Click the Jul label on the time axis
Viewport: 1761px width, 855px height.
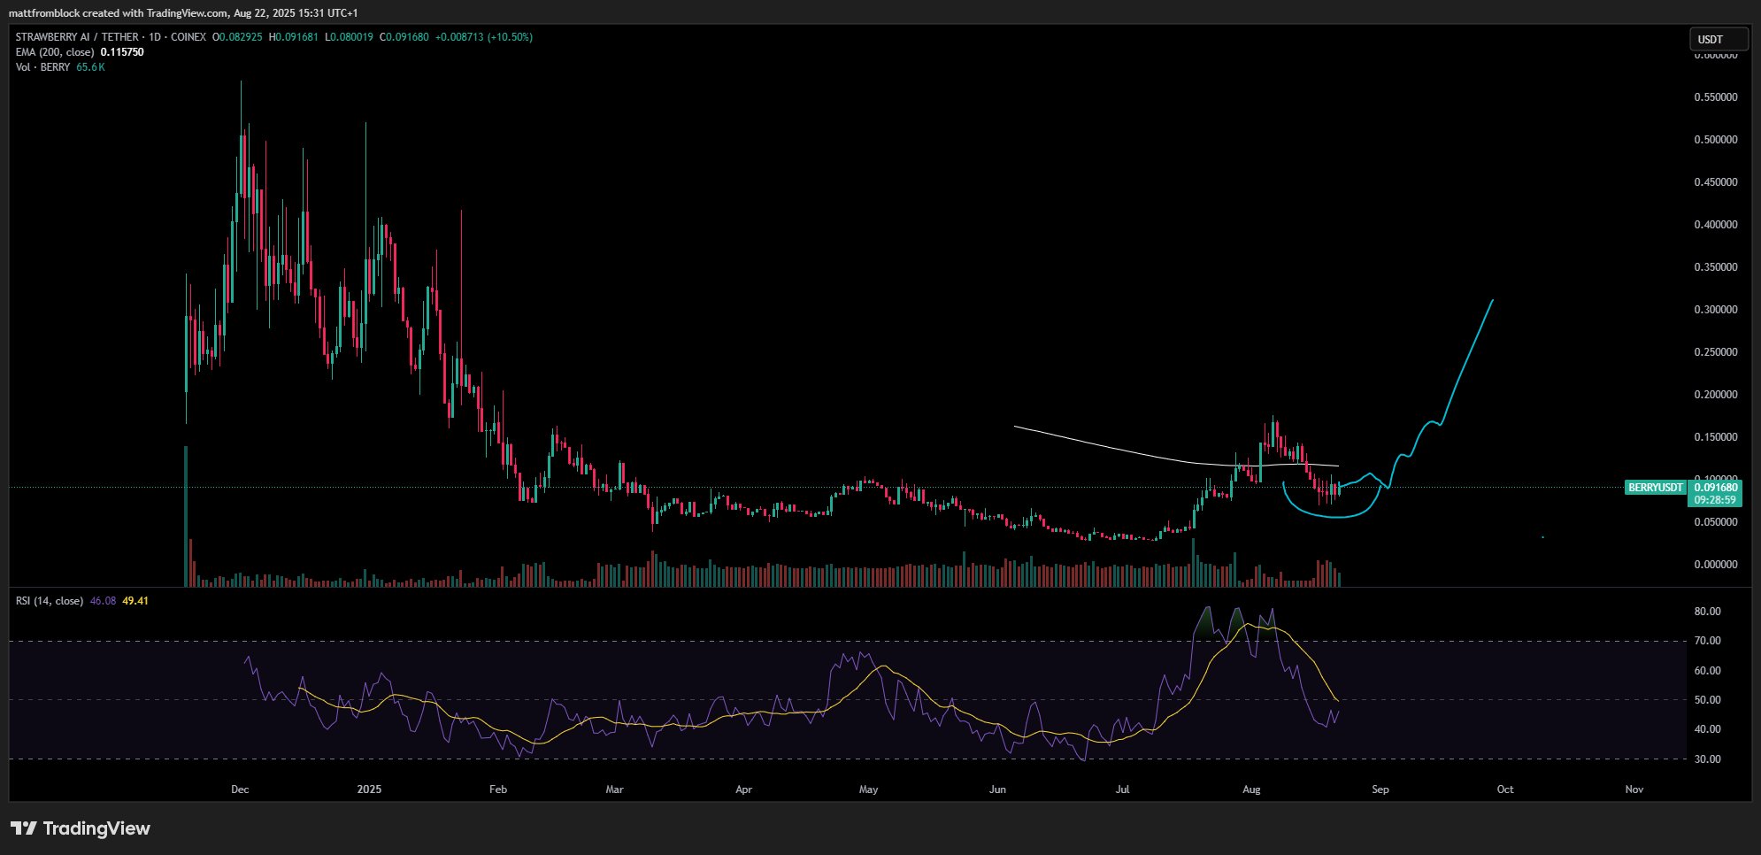point(1123,790)
